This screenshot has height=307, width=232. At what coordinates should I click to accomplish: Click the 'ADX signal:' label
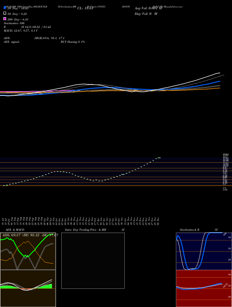pos(12,42)
